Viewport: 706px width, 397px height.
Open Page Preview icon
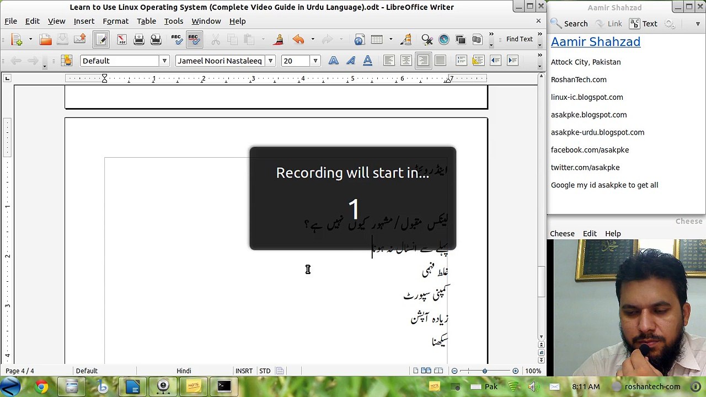tap(156, 40)
